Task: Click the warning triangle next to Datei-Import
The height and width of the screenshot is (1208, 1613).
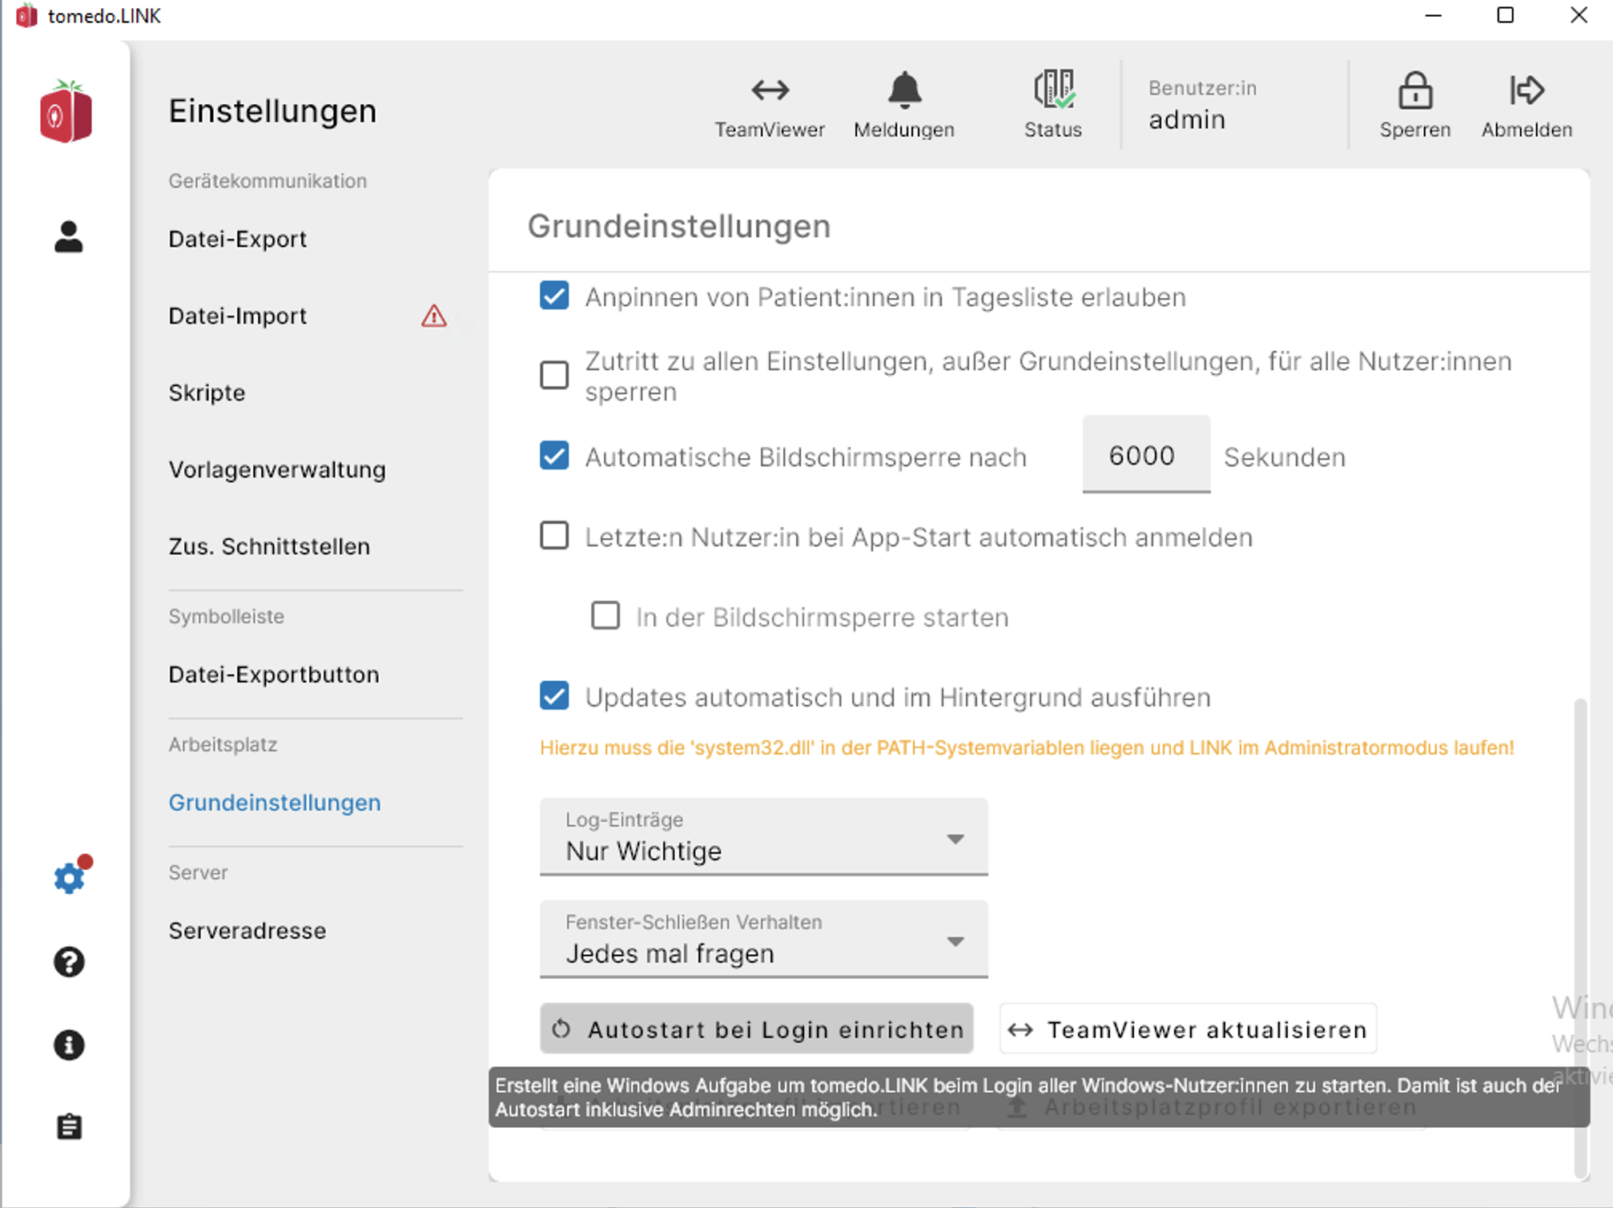Action: click(x=434, y=316)
